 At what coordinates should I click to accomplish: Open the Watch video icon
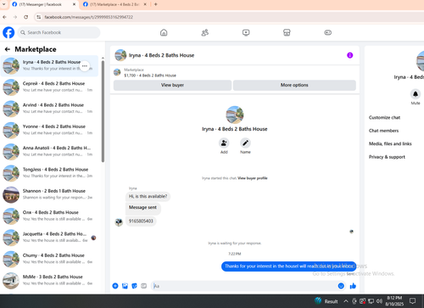coord(246,32)
